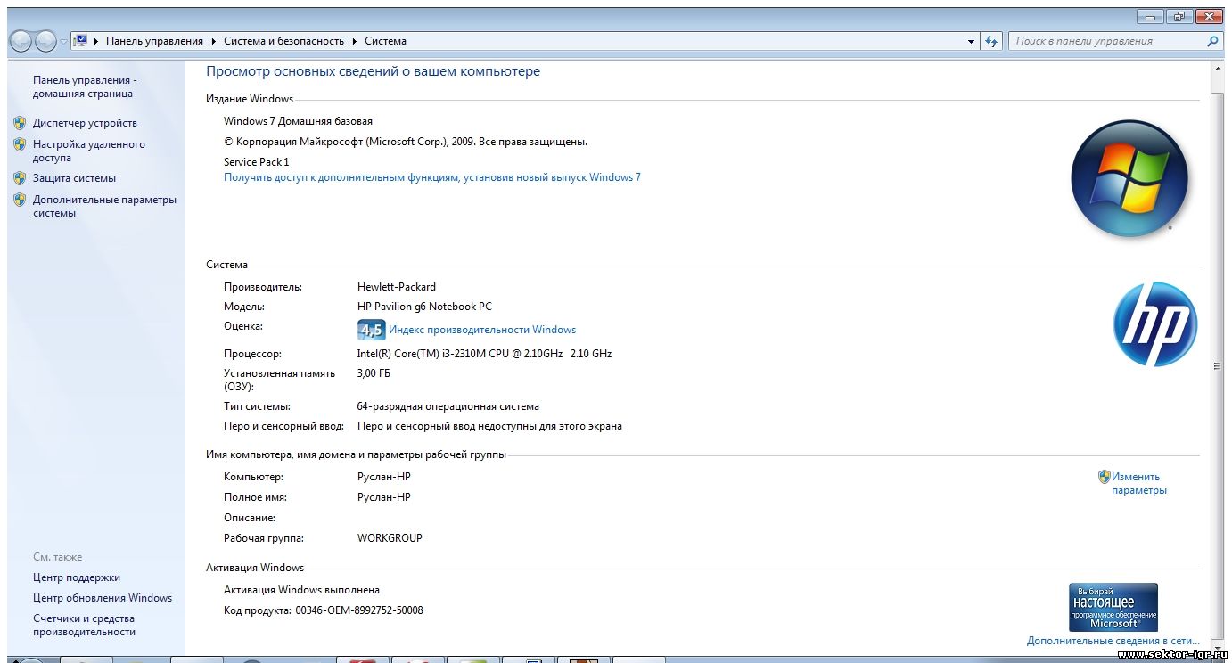Click genuine Microsoft software badge
Image resolution: width=1232 pixels, height=663 pixels.
click(1113, 607)
